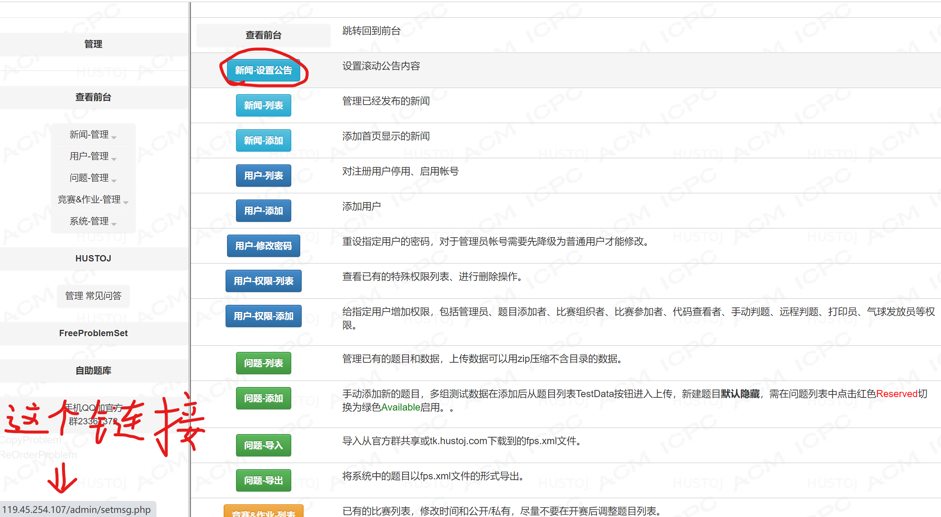Expand the 系统-管理 sidebar dropdown
The image size is (941, 517).
click(x=93, y=221)
